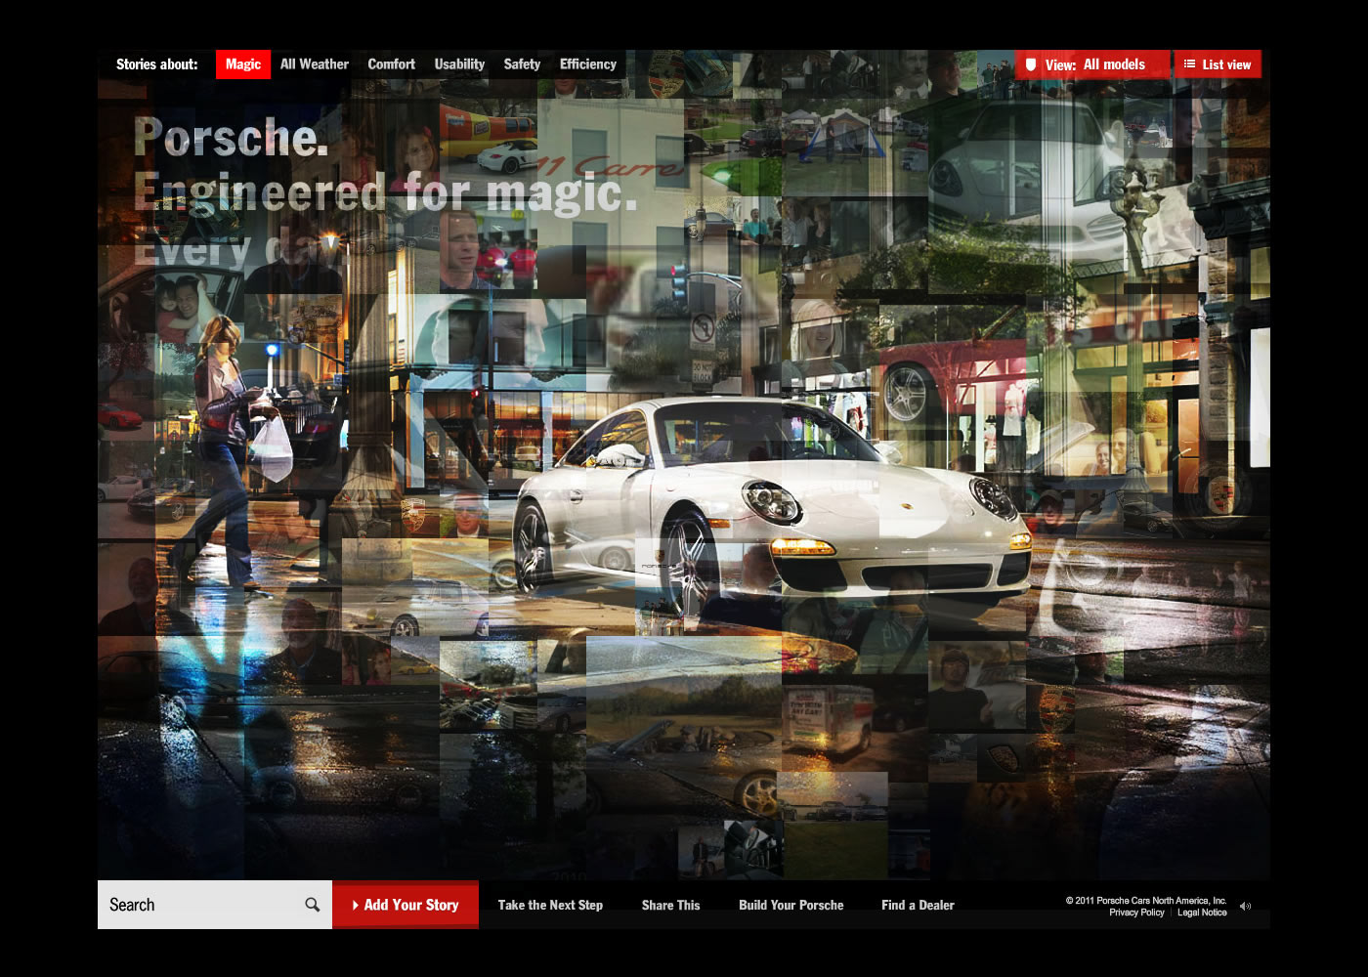Click the Add Your Story arrow icon
The height and width of the screenshot is (977, 1368).
[356, 906]
